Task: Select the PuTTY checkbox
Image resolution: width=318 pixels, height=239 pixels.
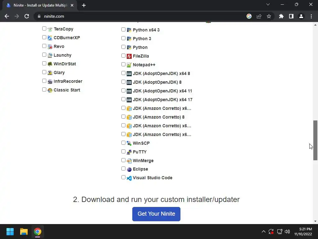Action: coord(123,152)
